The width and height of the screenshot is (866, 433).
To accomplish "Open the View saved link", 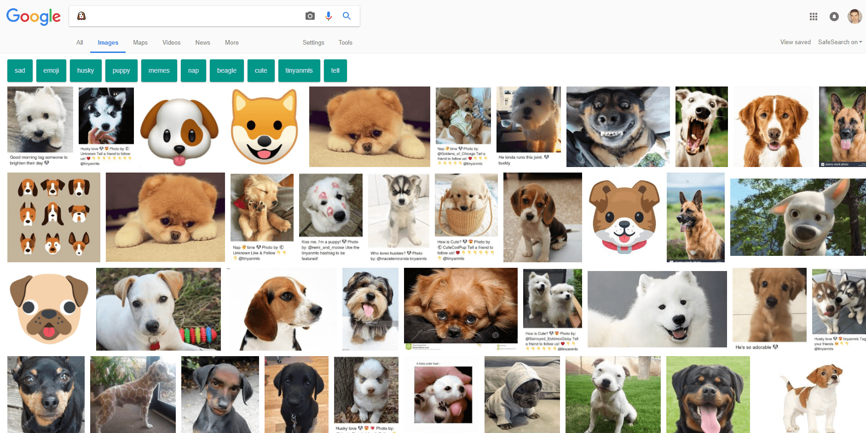I will 795,42.
